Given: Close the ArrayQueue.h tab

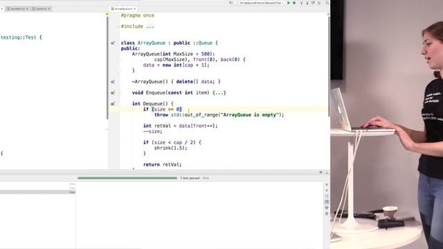Looking at the screenshot, I should pyautogui.click(x=135, y=9).
